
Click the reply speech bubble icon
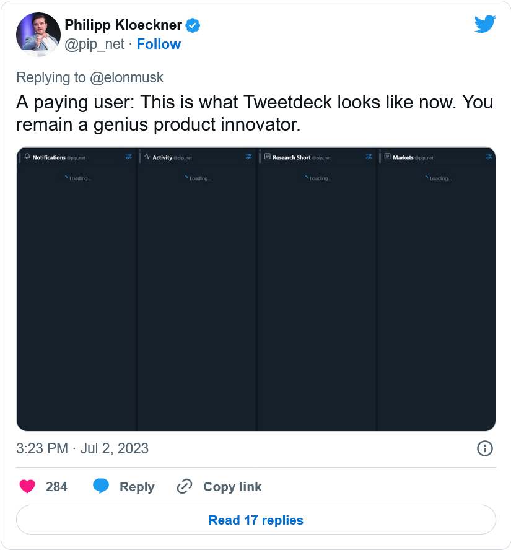[101, 487]
